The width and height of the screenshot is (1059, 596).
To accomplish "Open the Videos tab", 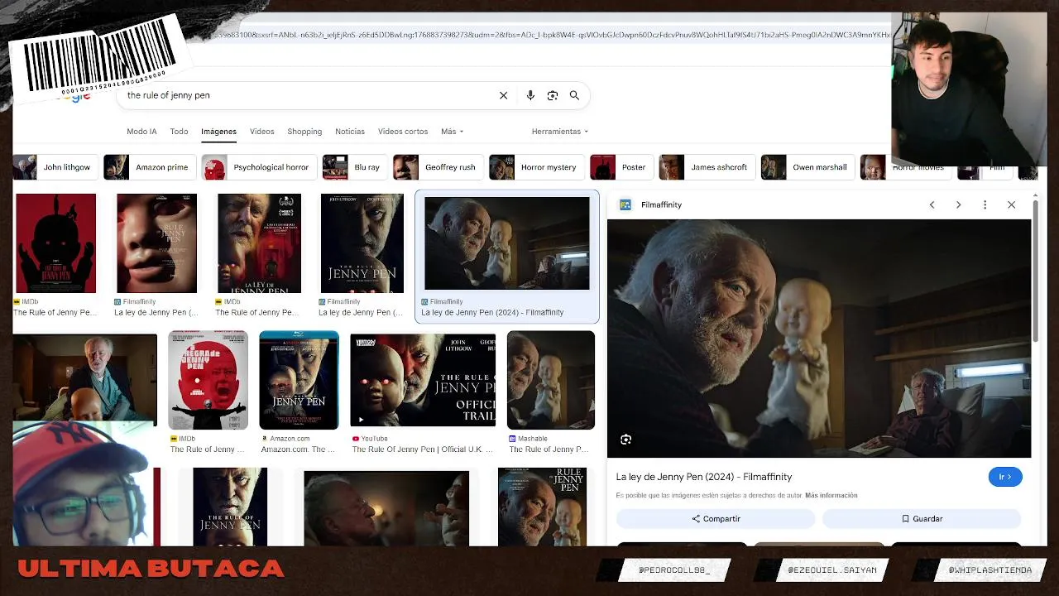I will (261, 132).
